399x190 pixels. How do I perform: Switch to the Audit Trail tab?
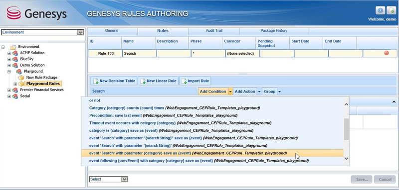pyautogui.click(x=214, y=31)
